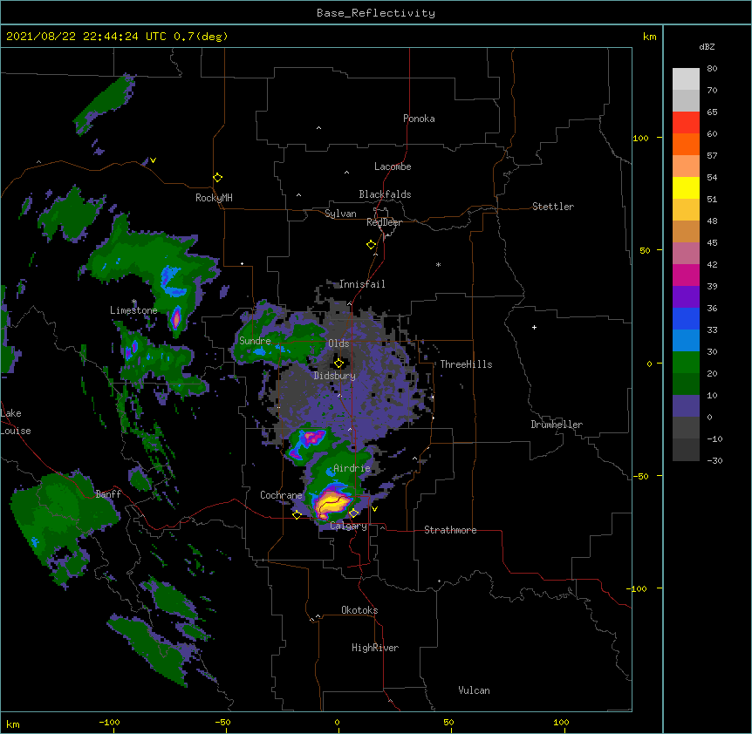Click the Okotoks label
The width and height of the screenshot is (752, 734).
point(359,610)
